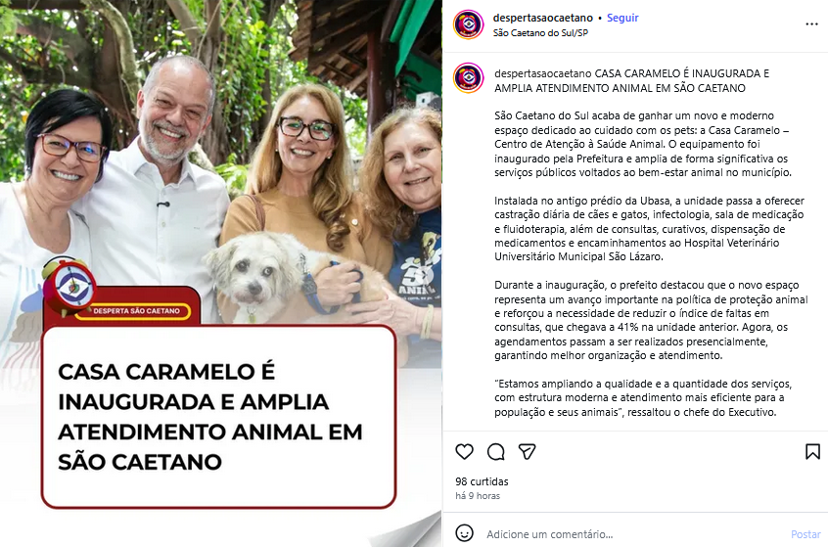Save post with bookmark icon
Image resolution: width=828 pixels, height=547 pixels.
[812, 451]
